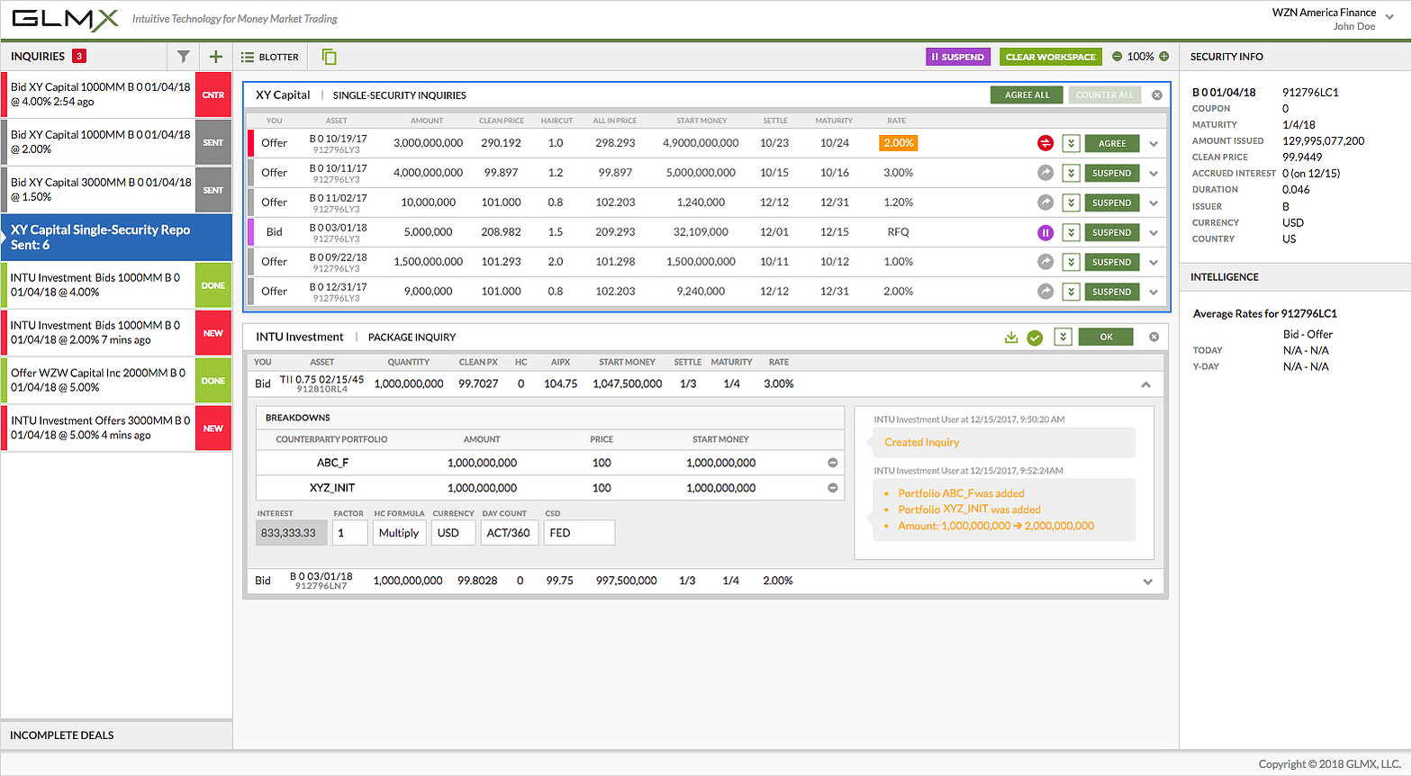1412x776 pixels.
Task: Open the Currency USD dropdown
Action: (x=454, y=533)
